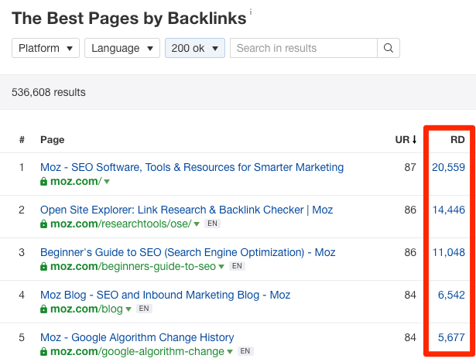The height and width of the screenshot is (362, 476).
Task: Open Beginner's Guide to SEO link
Action: pyautogui.click(x=188, y=252)
